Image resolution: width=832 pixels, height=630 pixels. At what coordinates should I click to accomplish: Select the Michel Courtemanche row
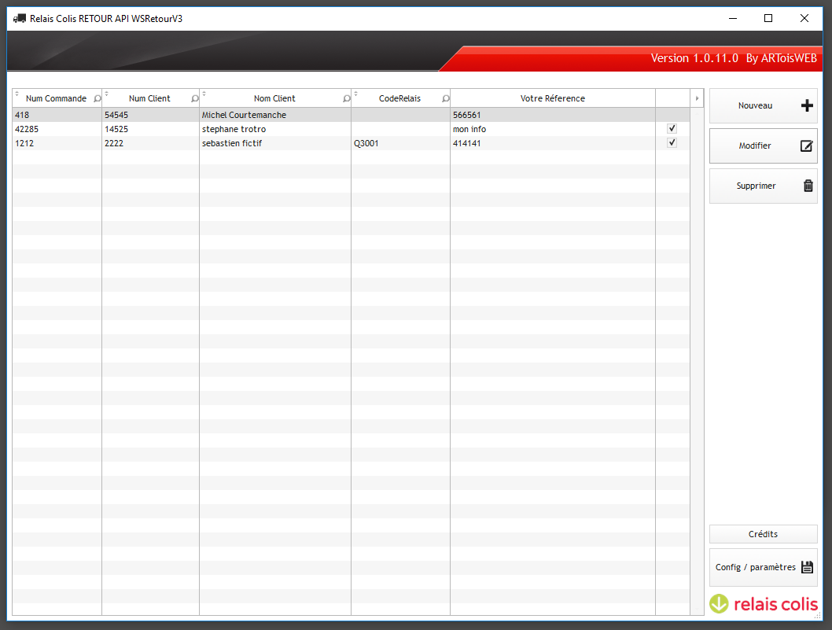(244, 115)
